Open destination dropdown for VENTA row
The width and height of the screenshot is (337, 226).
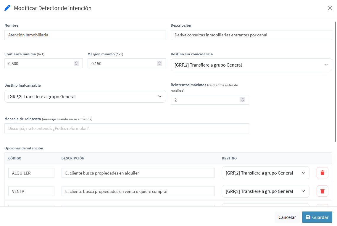[265, 191]
